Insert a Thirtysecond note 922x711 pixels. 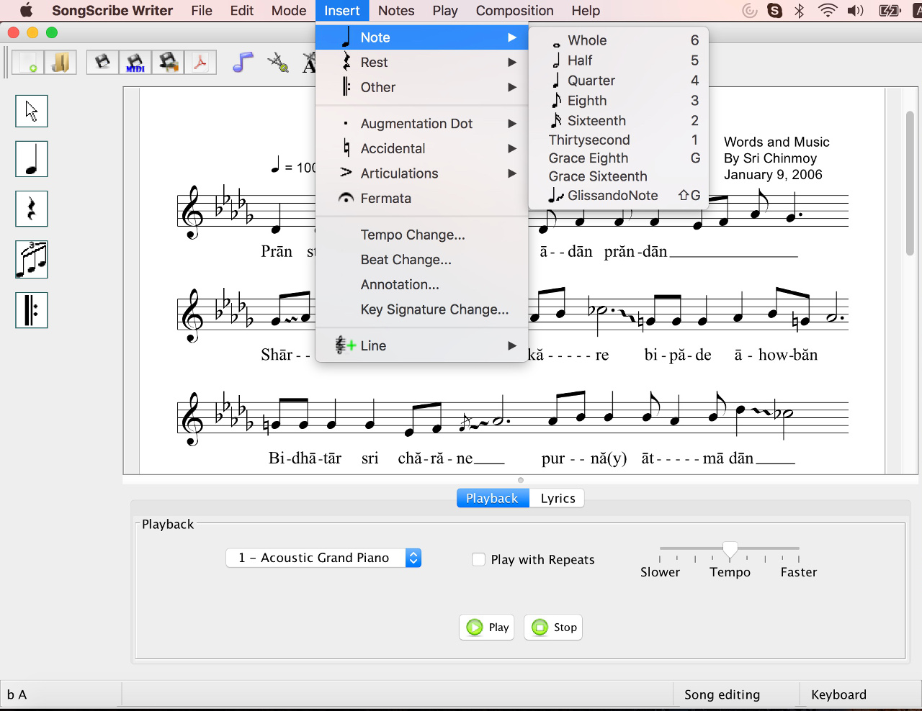tap(619, 140)
